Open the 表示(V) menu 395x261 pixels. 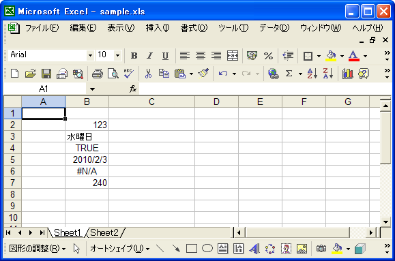pos(121,28)
